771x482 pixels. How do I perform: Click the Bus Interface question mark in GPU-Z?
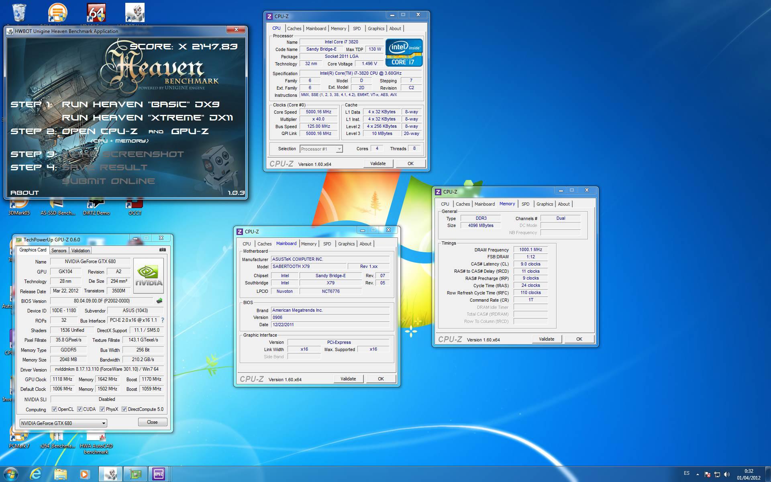click(163, 320)
